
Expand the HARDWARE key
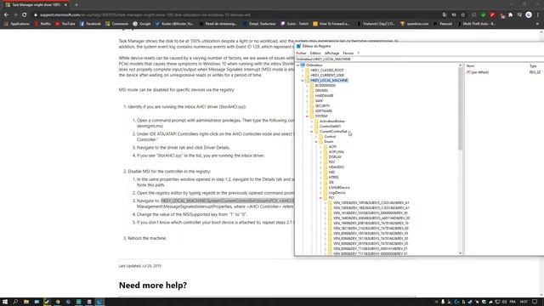pyautogui.click(x=307, y=96)
